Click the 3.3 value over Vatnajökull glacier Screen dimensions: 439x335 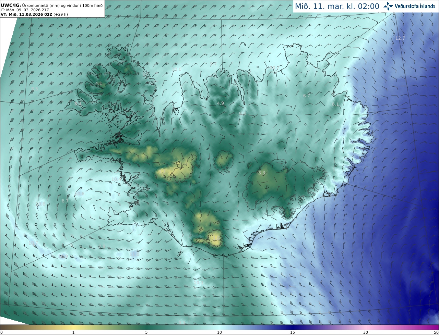(262, 173)
